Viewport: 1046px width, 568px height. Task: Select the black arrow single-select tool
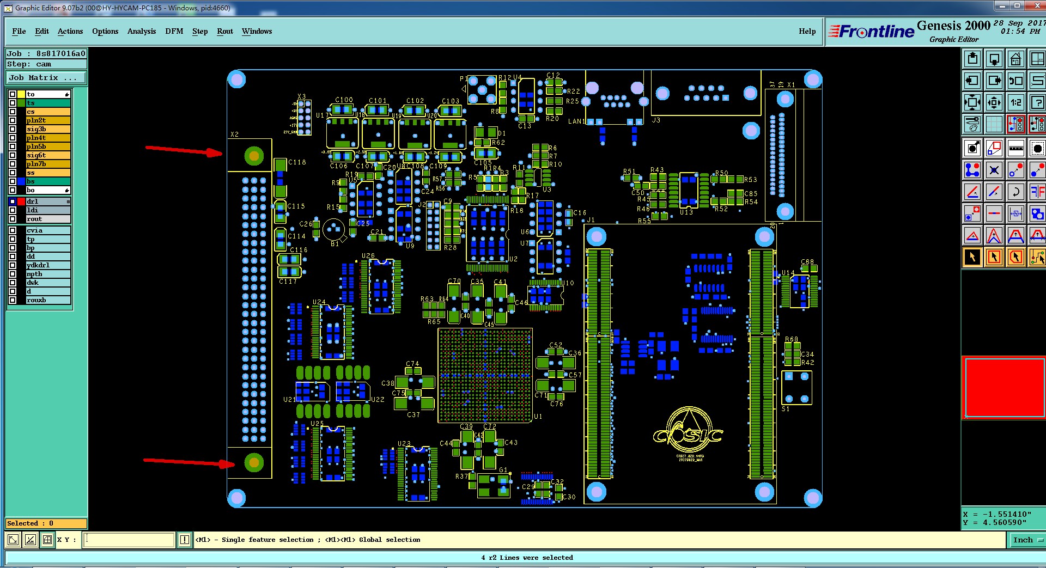pyautogui.click(x=972, y=257)
